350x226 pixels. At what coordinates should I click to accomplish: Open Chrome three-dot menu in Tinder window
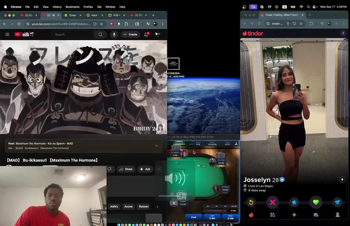click(x=344, y=24)
